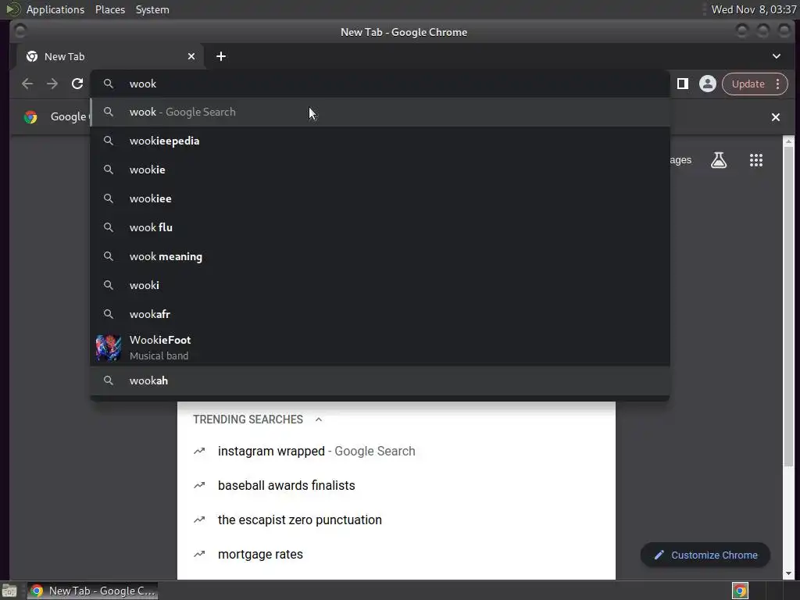This screenshot has width=800, height=600.
Task: Click the trending arrow icon beside 'mortgage rates'
Action: click(199, 554)
